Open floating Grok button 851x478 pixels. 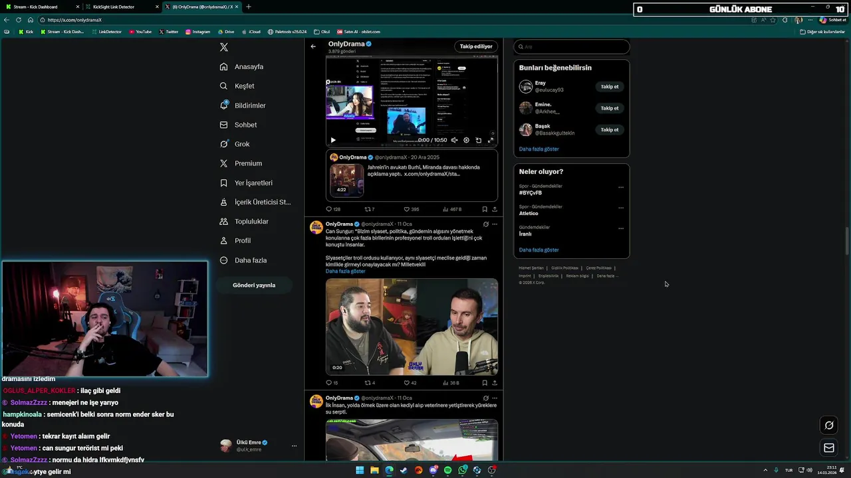click(829, 426)
